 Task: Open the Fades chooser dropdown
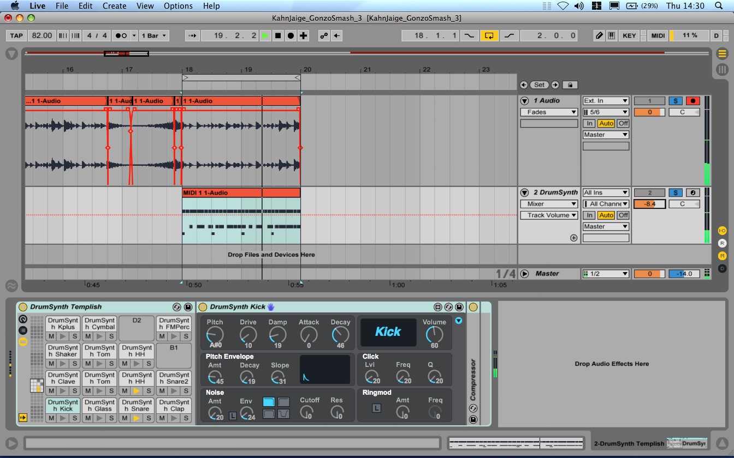pyautogui.click(x=549, y=112)
